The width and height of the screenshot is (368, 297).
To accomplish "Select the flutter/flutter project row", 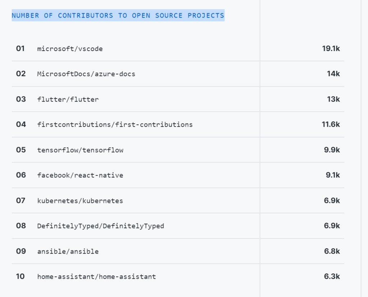I will (178, 99).
